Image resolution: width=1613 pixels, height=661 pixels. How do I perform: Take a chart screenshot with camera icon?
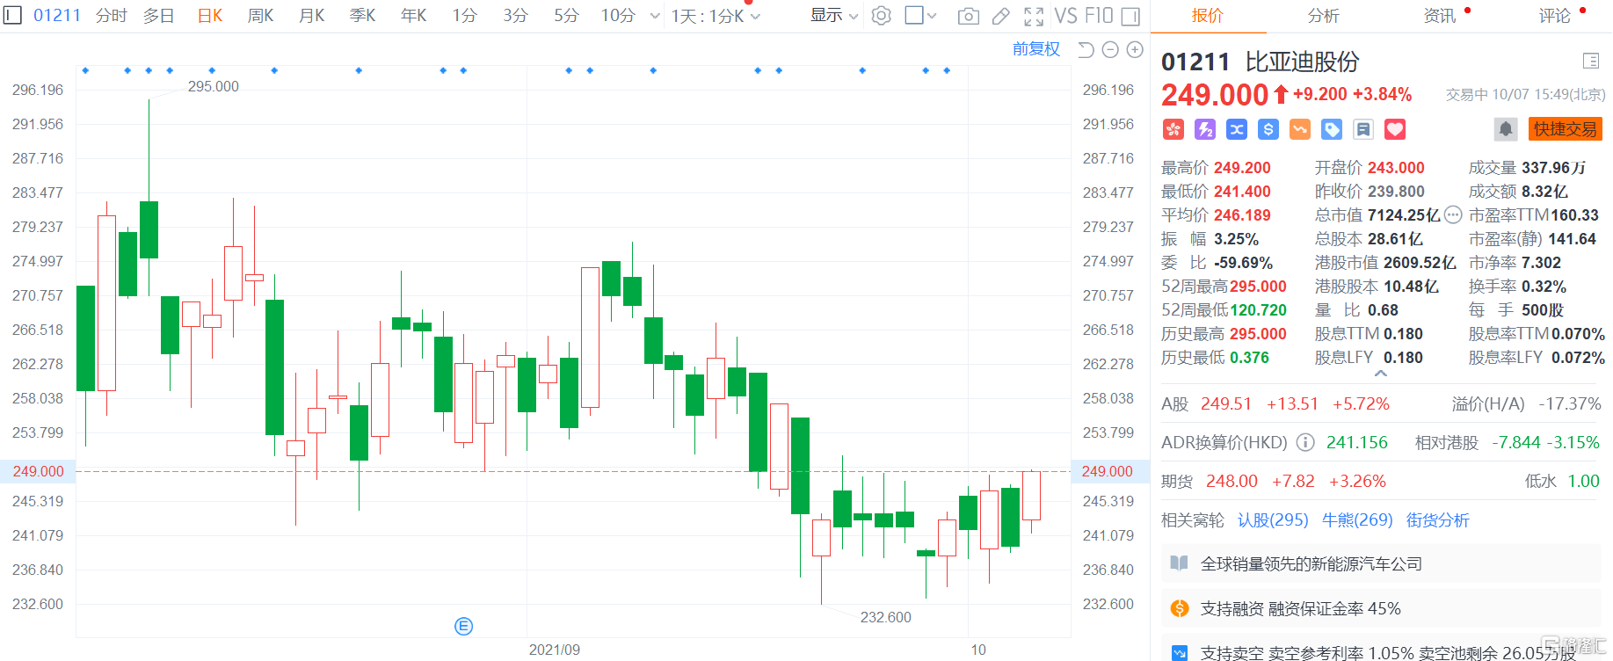coord(968,16)
